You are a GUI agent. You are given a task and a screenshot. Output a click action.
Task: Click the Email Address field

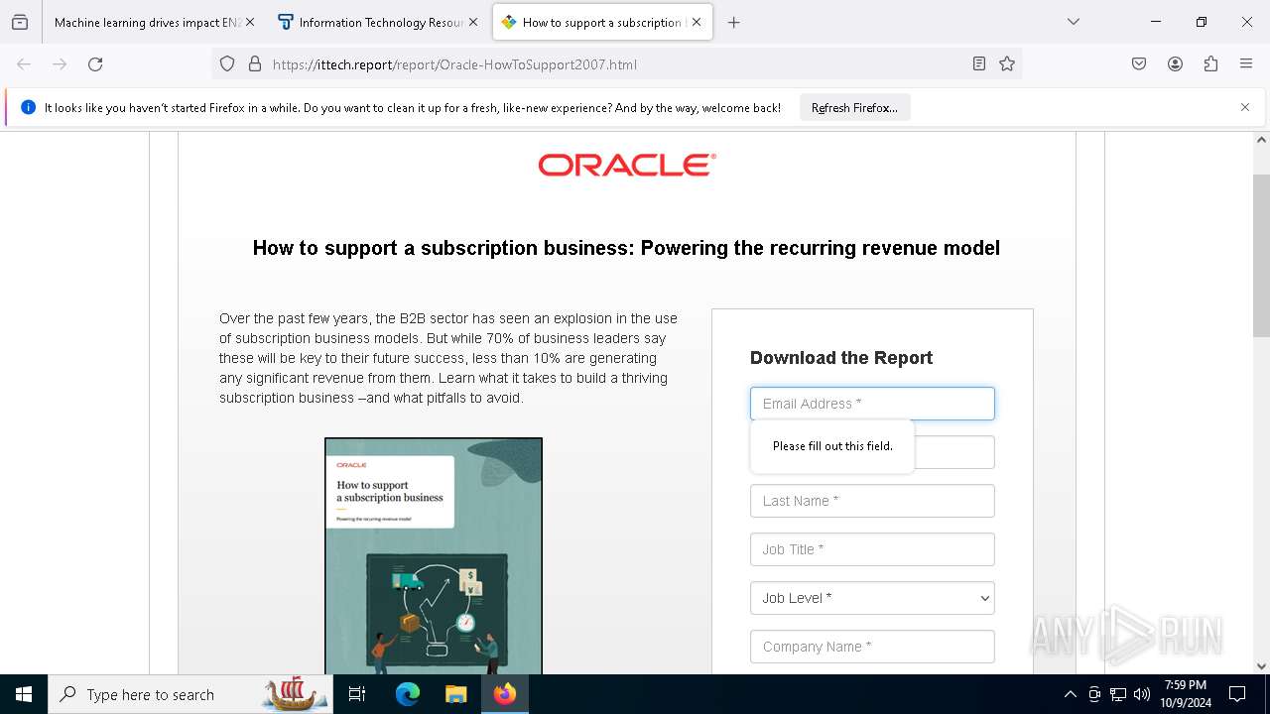(872, 404)
